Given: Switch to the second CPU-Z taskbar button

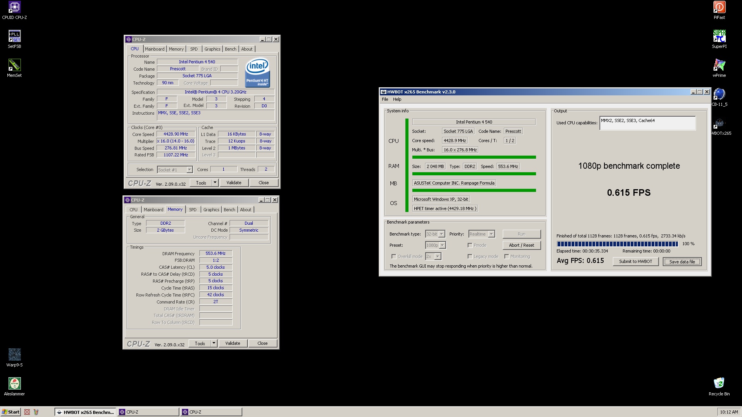Looking at the screenshot, I should point(211,412).
